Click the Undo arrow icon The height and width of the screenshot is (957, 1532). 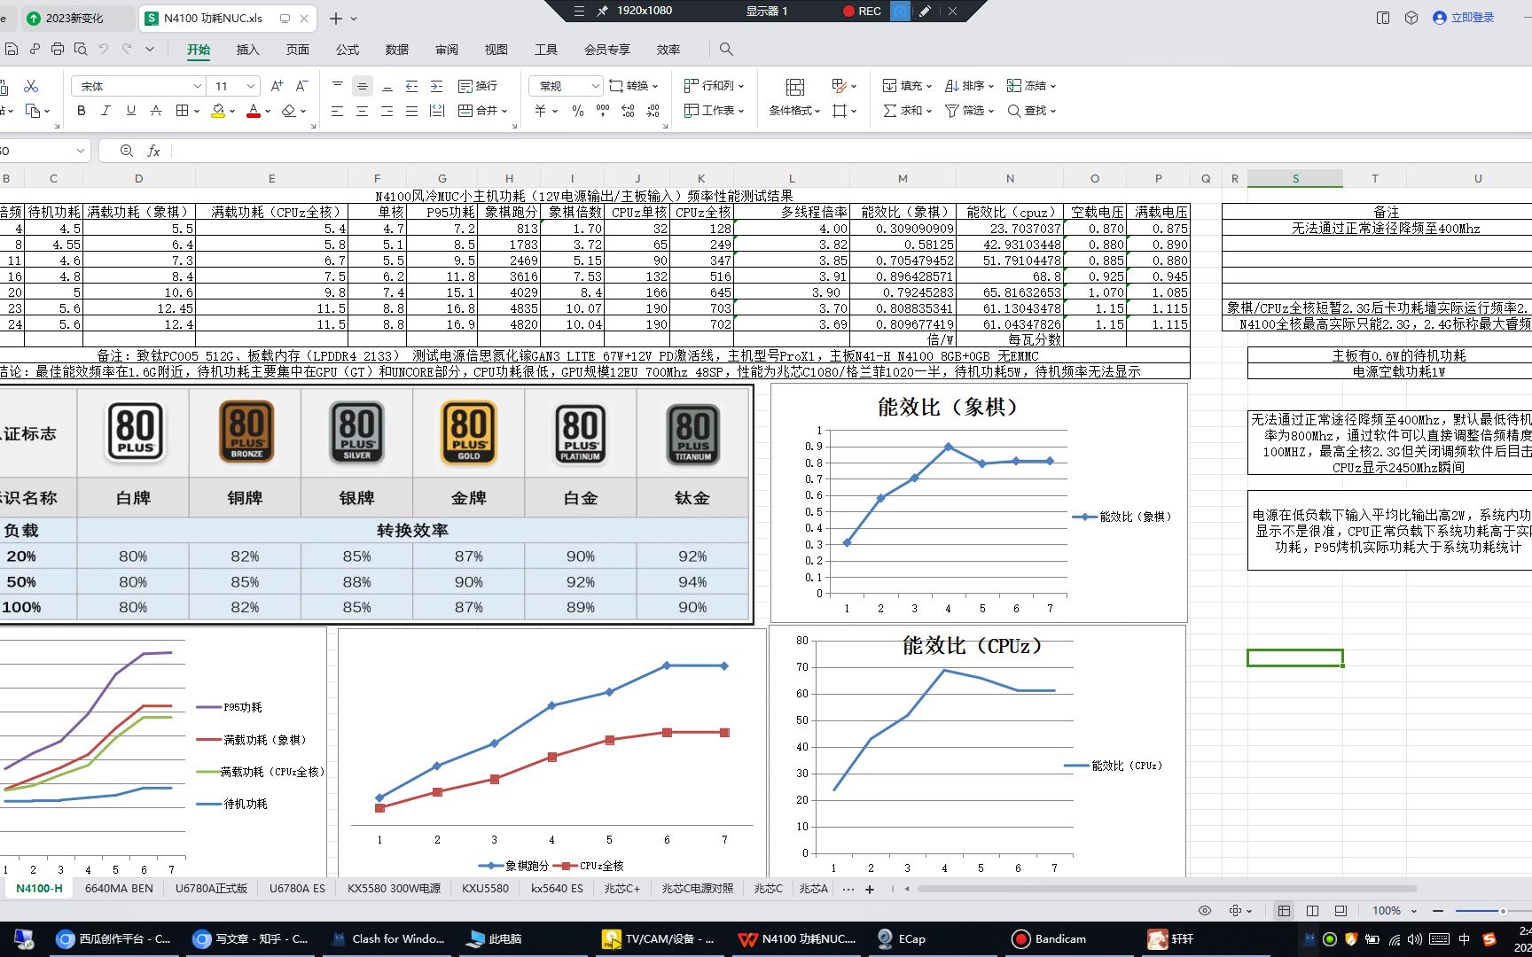(x=104, y=50)
